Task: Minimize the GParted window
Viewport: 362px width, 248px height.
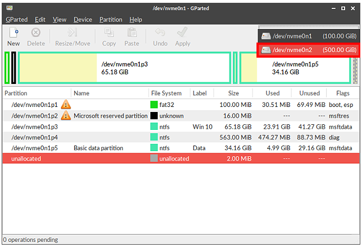Action: 333,8
